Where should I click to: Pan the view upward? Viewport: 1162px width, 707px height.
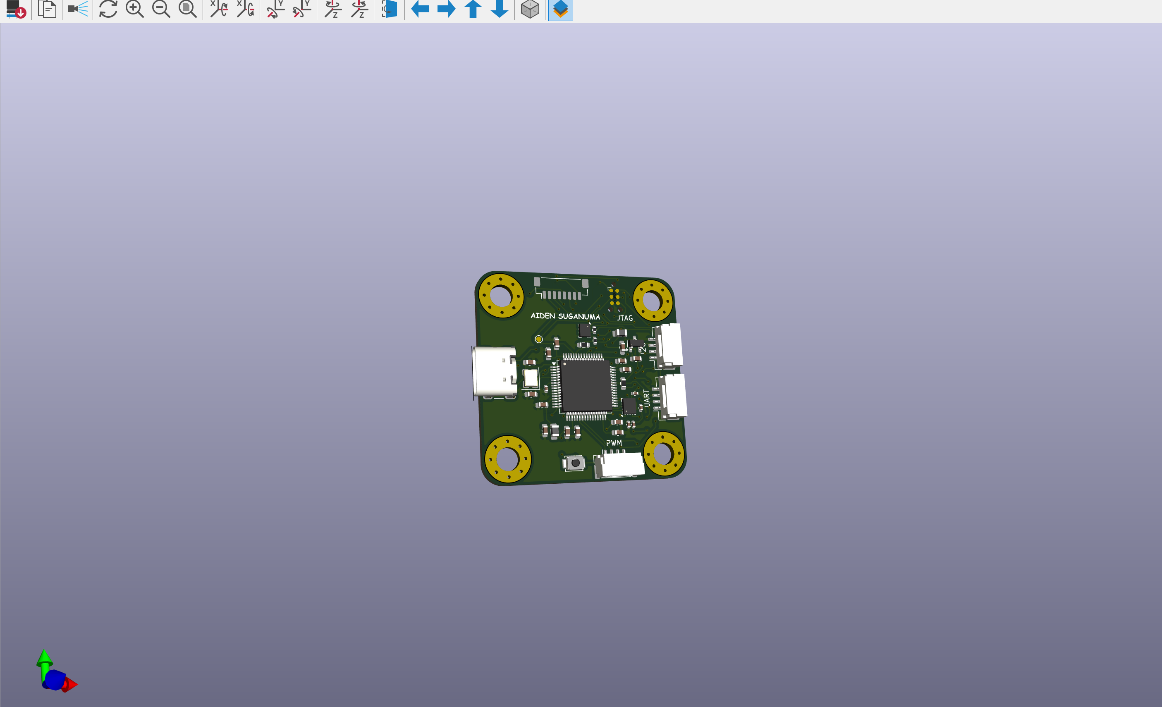point(473,10)
